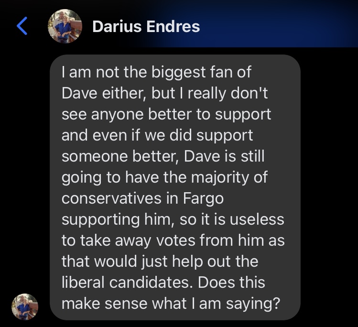Tap "see anyone better to support" line
The height and width of the screenshot is (327, 358).
click(166, 114)
